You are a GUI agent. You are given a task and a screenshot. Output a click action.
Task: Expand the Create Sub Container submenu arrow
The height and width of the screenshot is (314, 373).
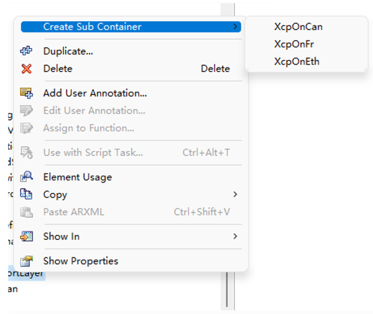tap(235, 27)
